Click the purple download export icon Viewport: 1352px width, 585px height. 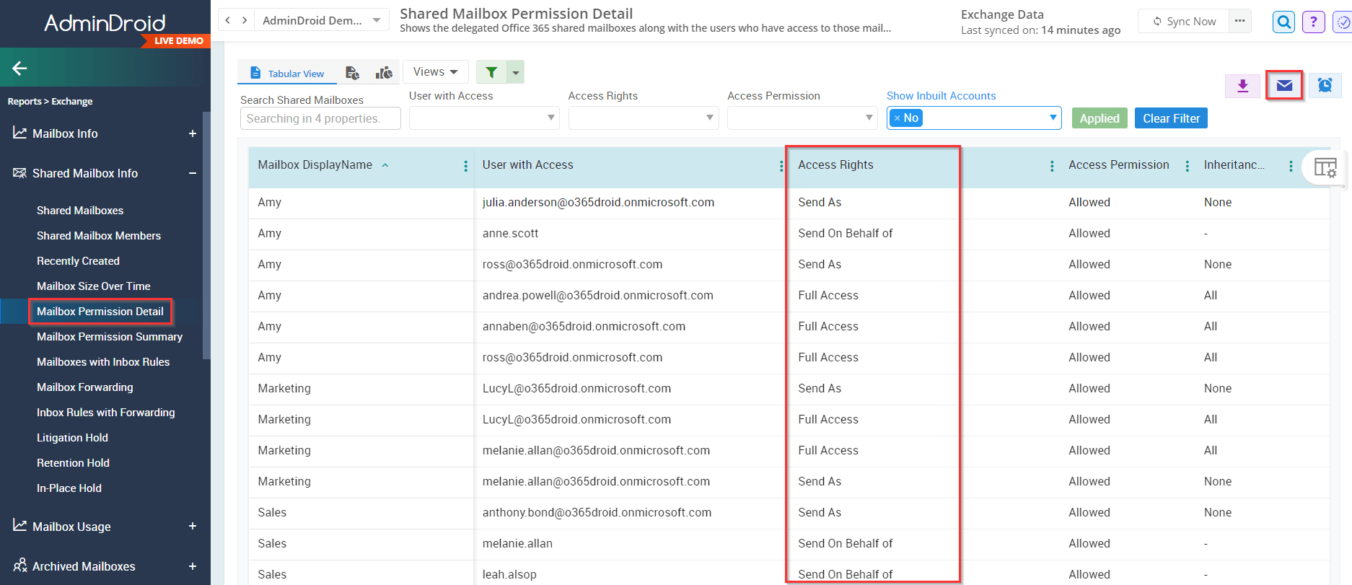1242,86
